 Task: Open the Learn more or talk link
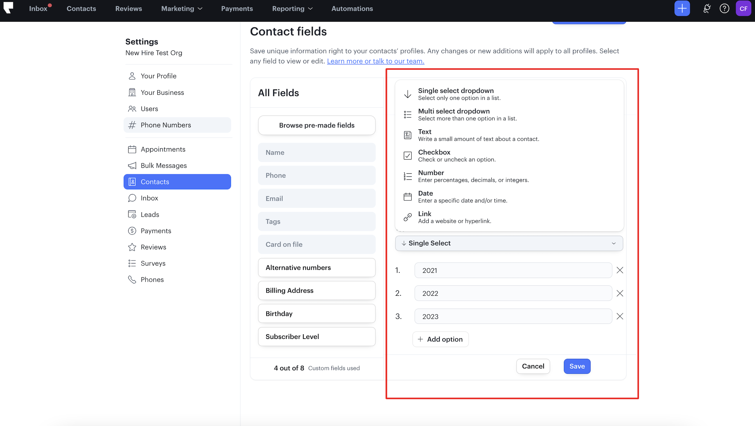coord(375,61)
